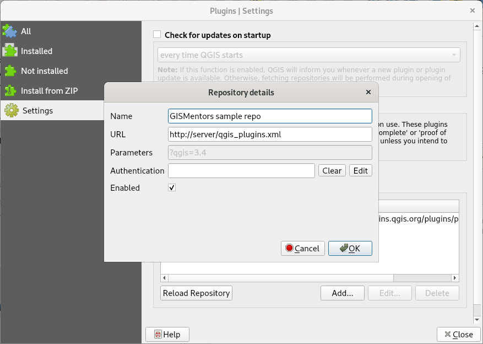Select the Not installed tab

click(71, 71)
